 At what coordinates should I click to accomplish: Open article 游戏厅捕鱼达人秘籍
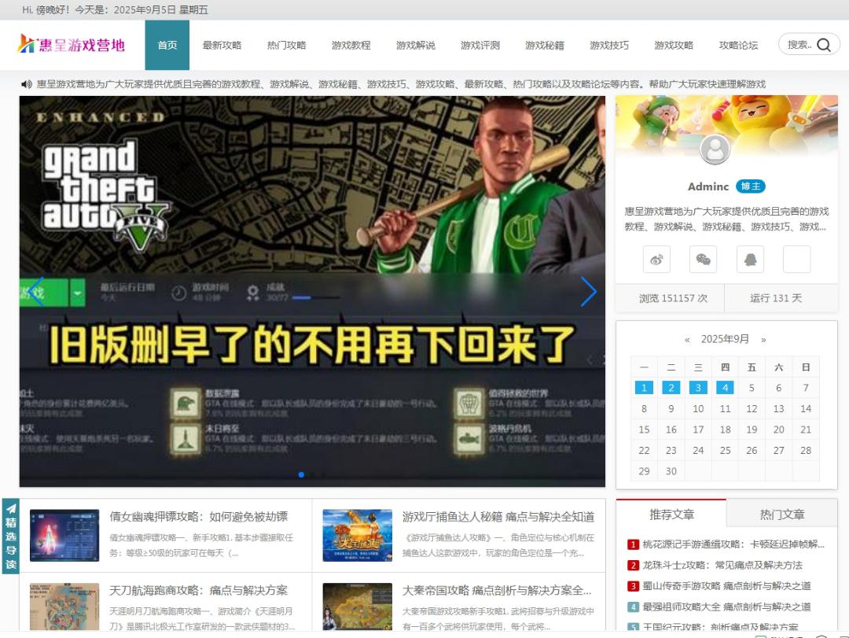pos(498,517)
